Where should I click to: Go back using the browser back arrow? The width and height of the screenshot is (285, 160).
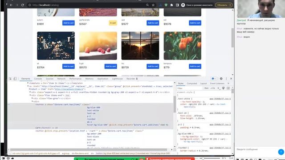(x=11, y=5)
